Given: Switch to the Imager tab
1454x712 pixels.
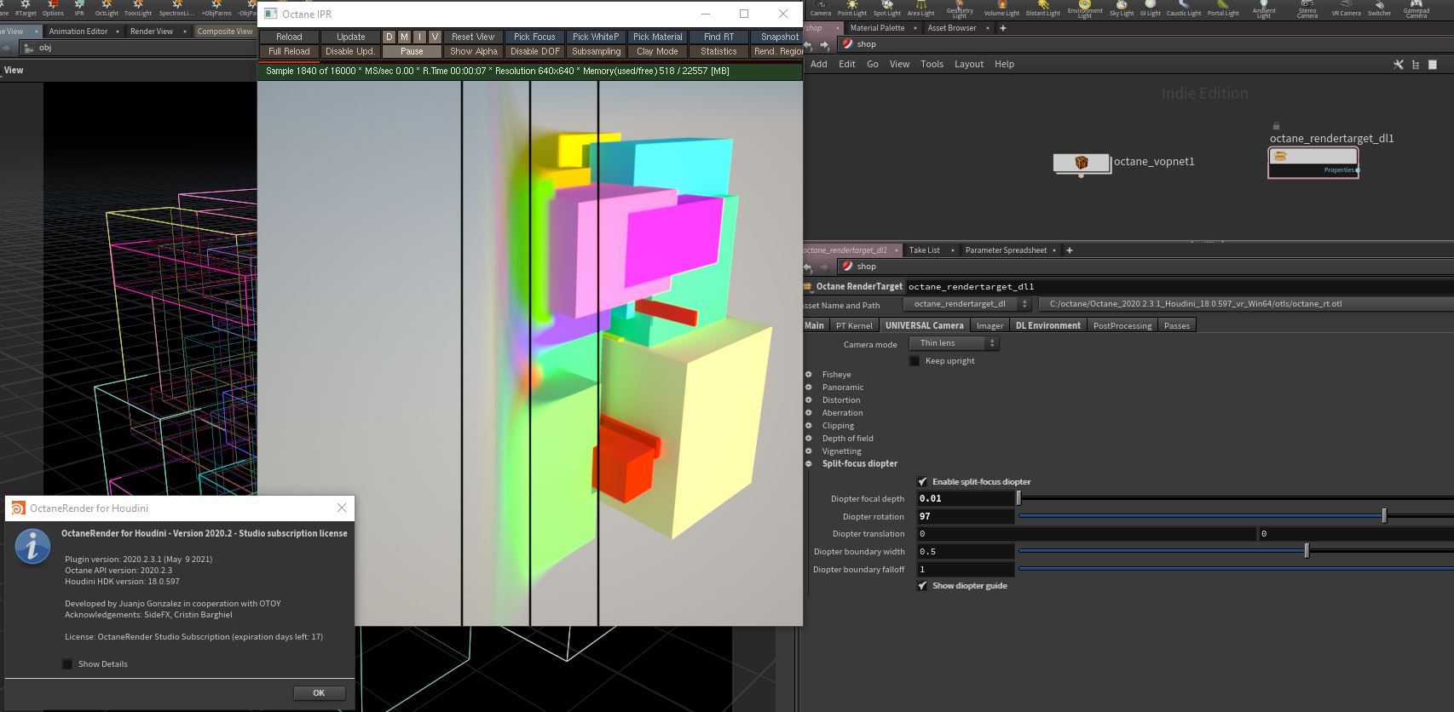Looking at the screenshot, I should tap(990, 325).
